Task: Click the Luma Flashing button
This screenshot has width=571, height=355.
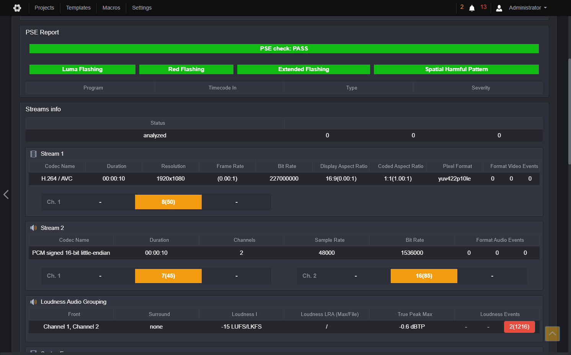Action: (82, 69)
